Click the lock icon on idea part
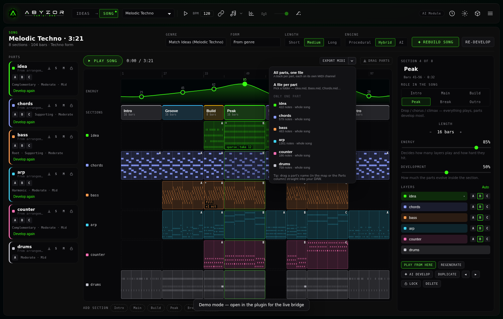Image resolution: width=503 pixels, height=319 pixels. [71, 68]
